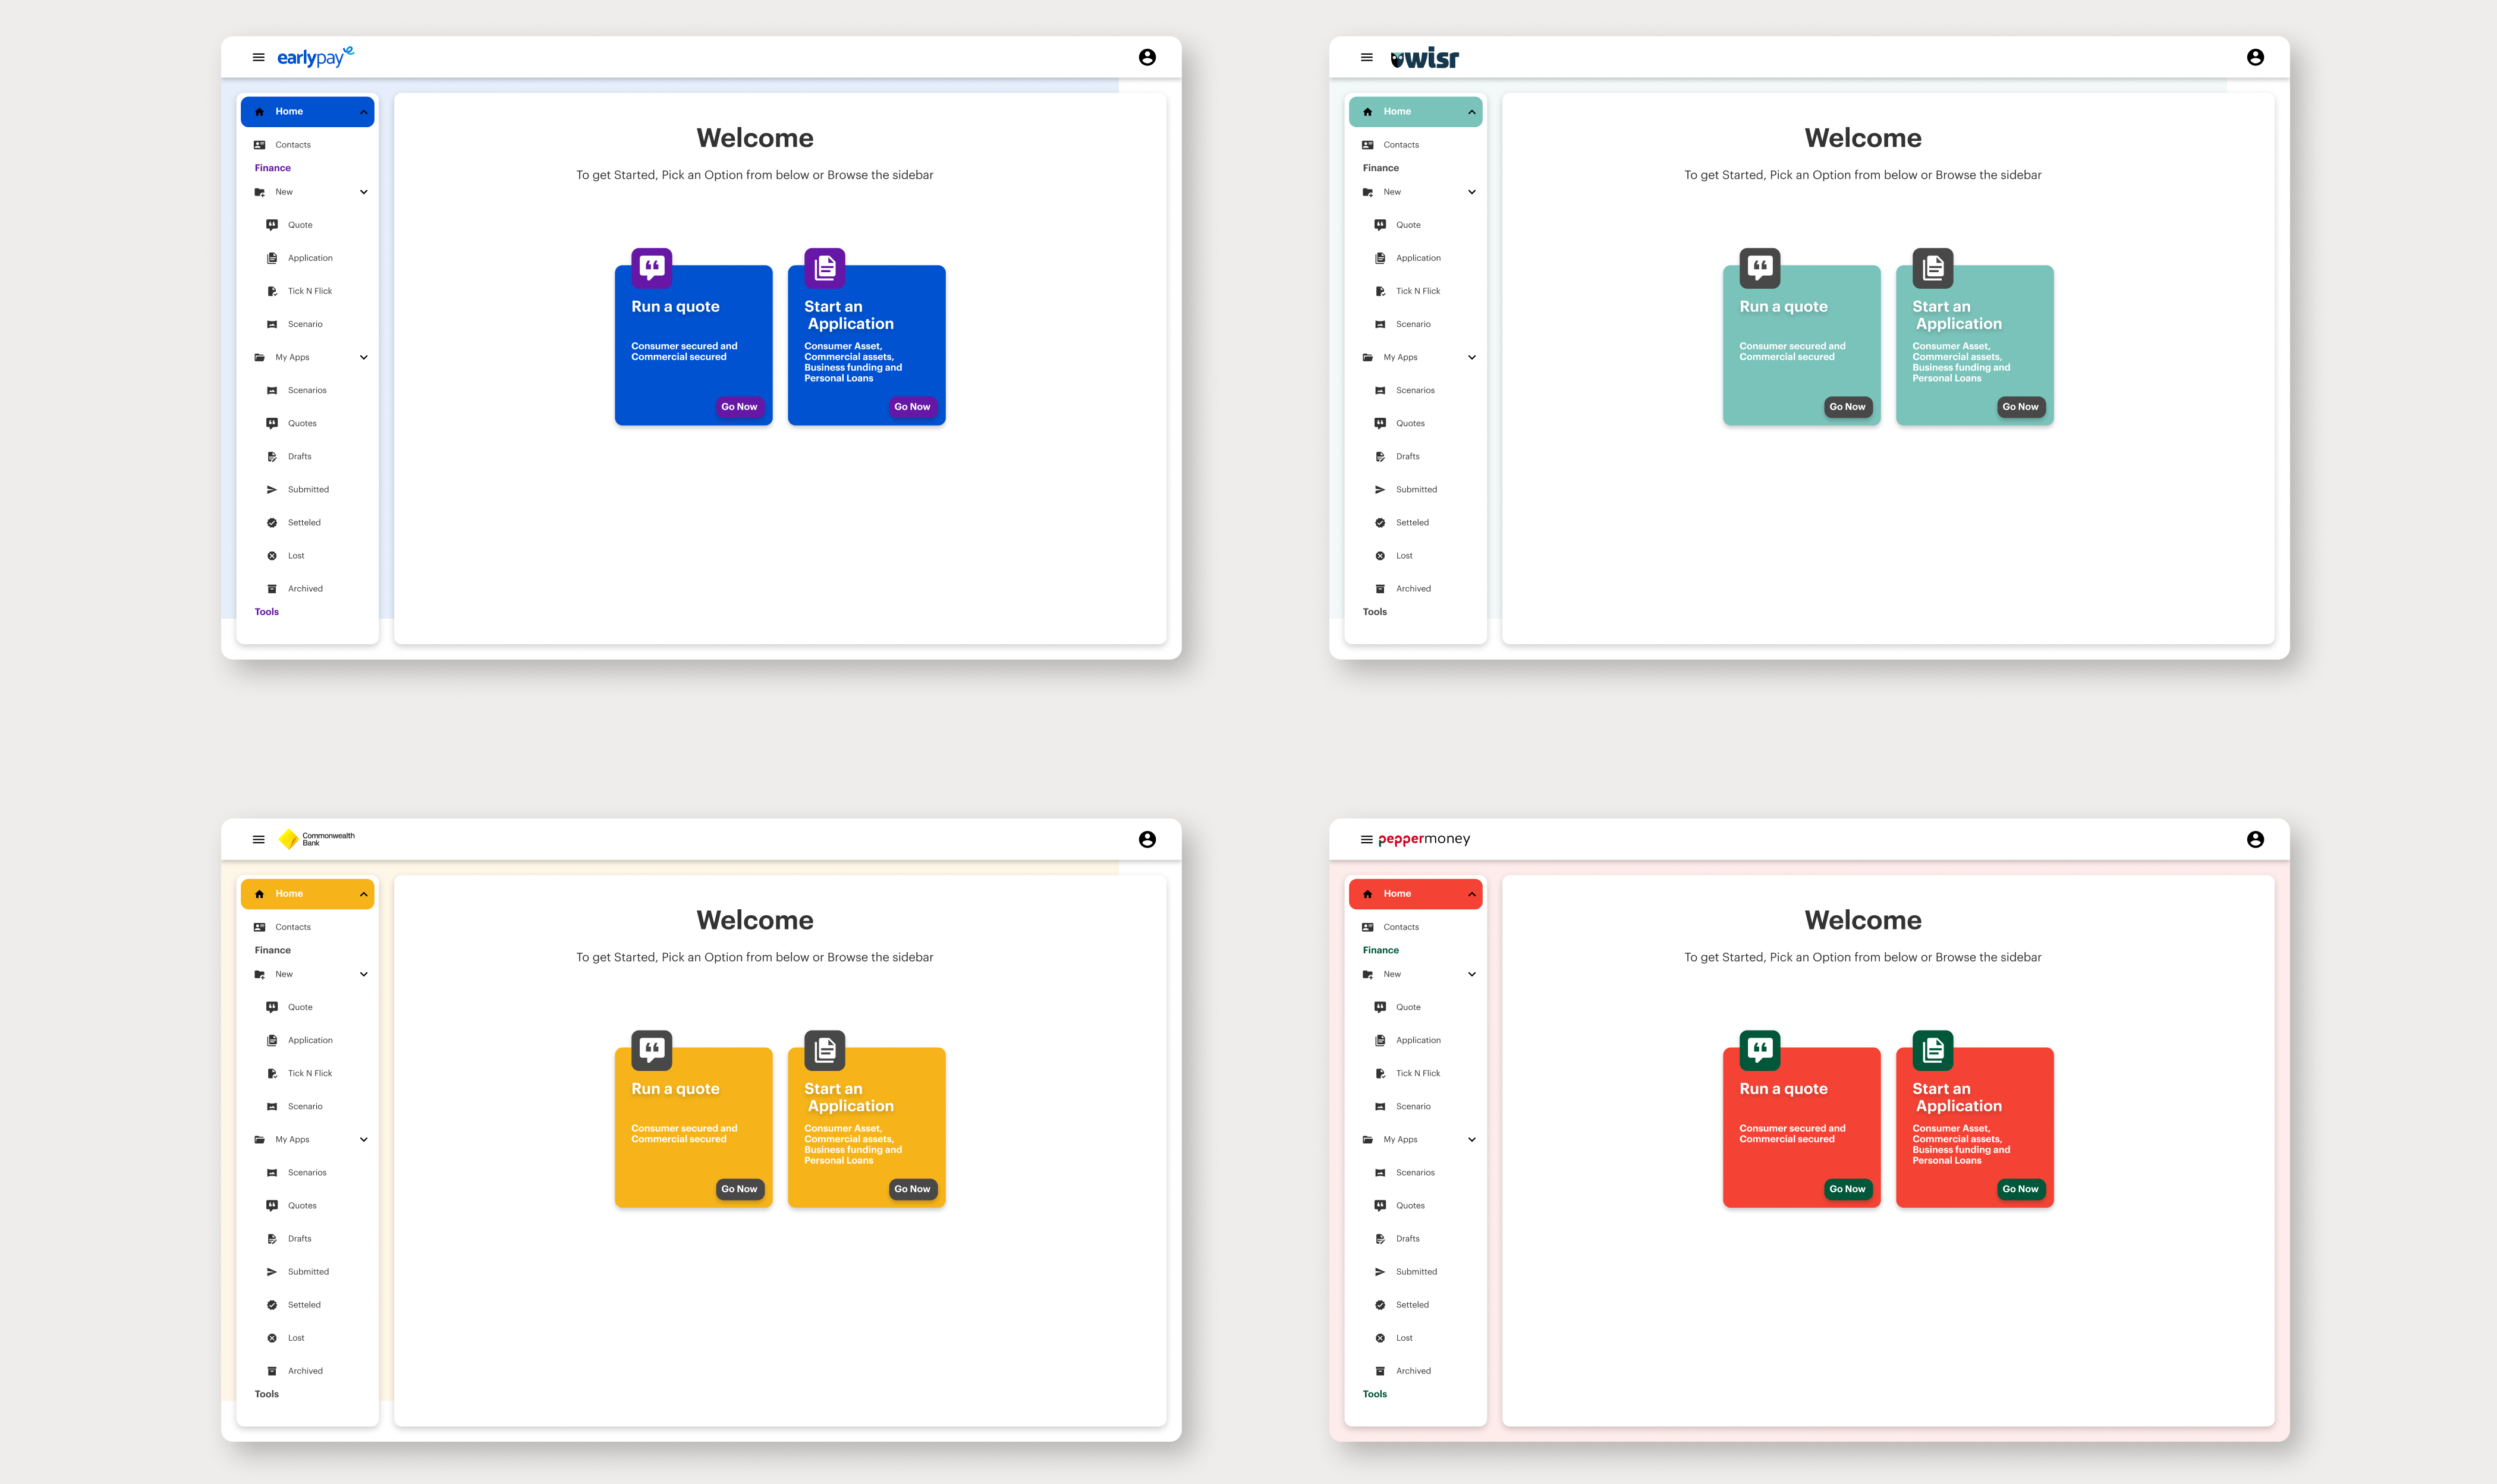Click the teal wisr Run a quote card title
Viewport: 2497px width, 1484px height.
click(x=1783, y=307)
